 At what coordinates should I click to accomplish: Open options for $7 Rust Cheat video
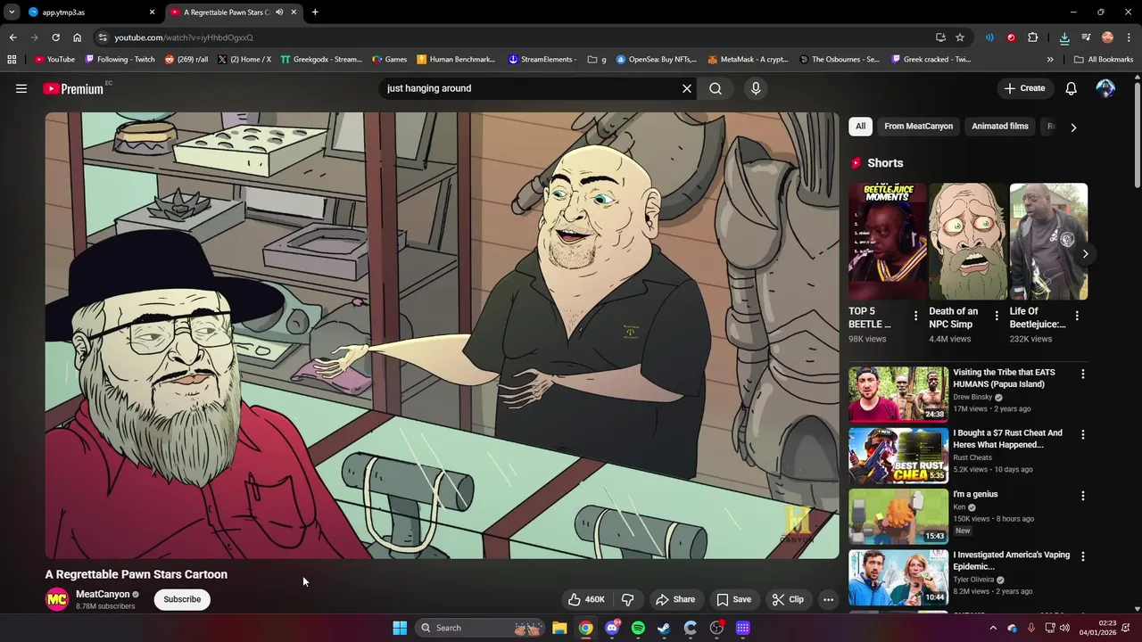point(1083,435)
